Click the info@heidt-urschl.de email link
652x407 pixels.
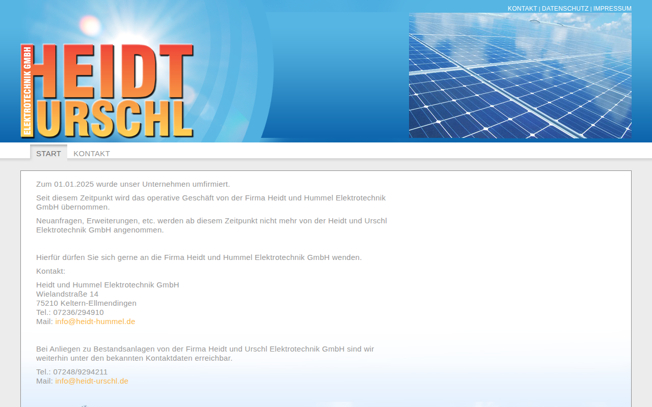click(92, 381)
